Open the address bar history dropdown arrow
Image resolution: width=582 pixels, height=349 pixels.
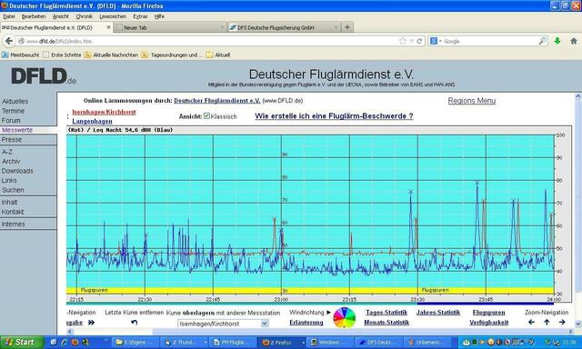click(411, 41)
